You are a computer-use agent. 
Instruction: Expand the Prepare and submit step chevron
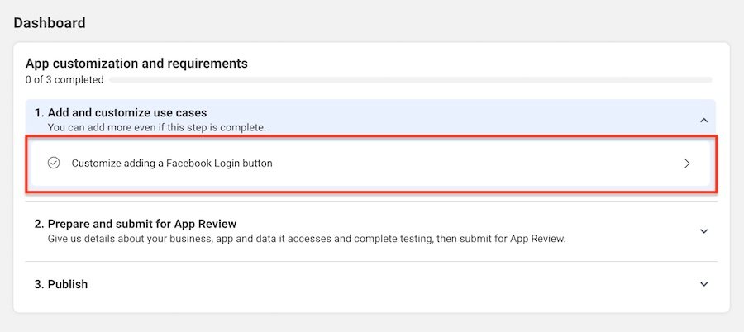click(703, 231)
